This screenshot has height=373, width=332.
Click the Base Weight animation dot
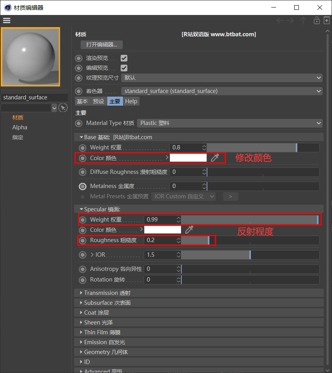pyautogui.click(x=82, y=148)
